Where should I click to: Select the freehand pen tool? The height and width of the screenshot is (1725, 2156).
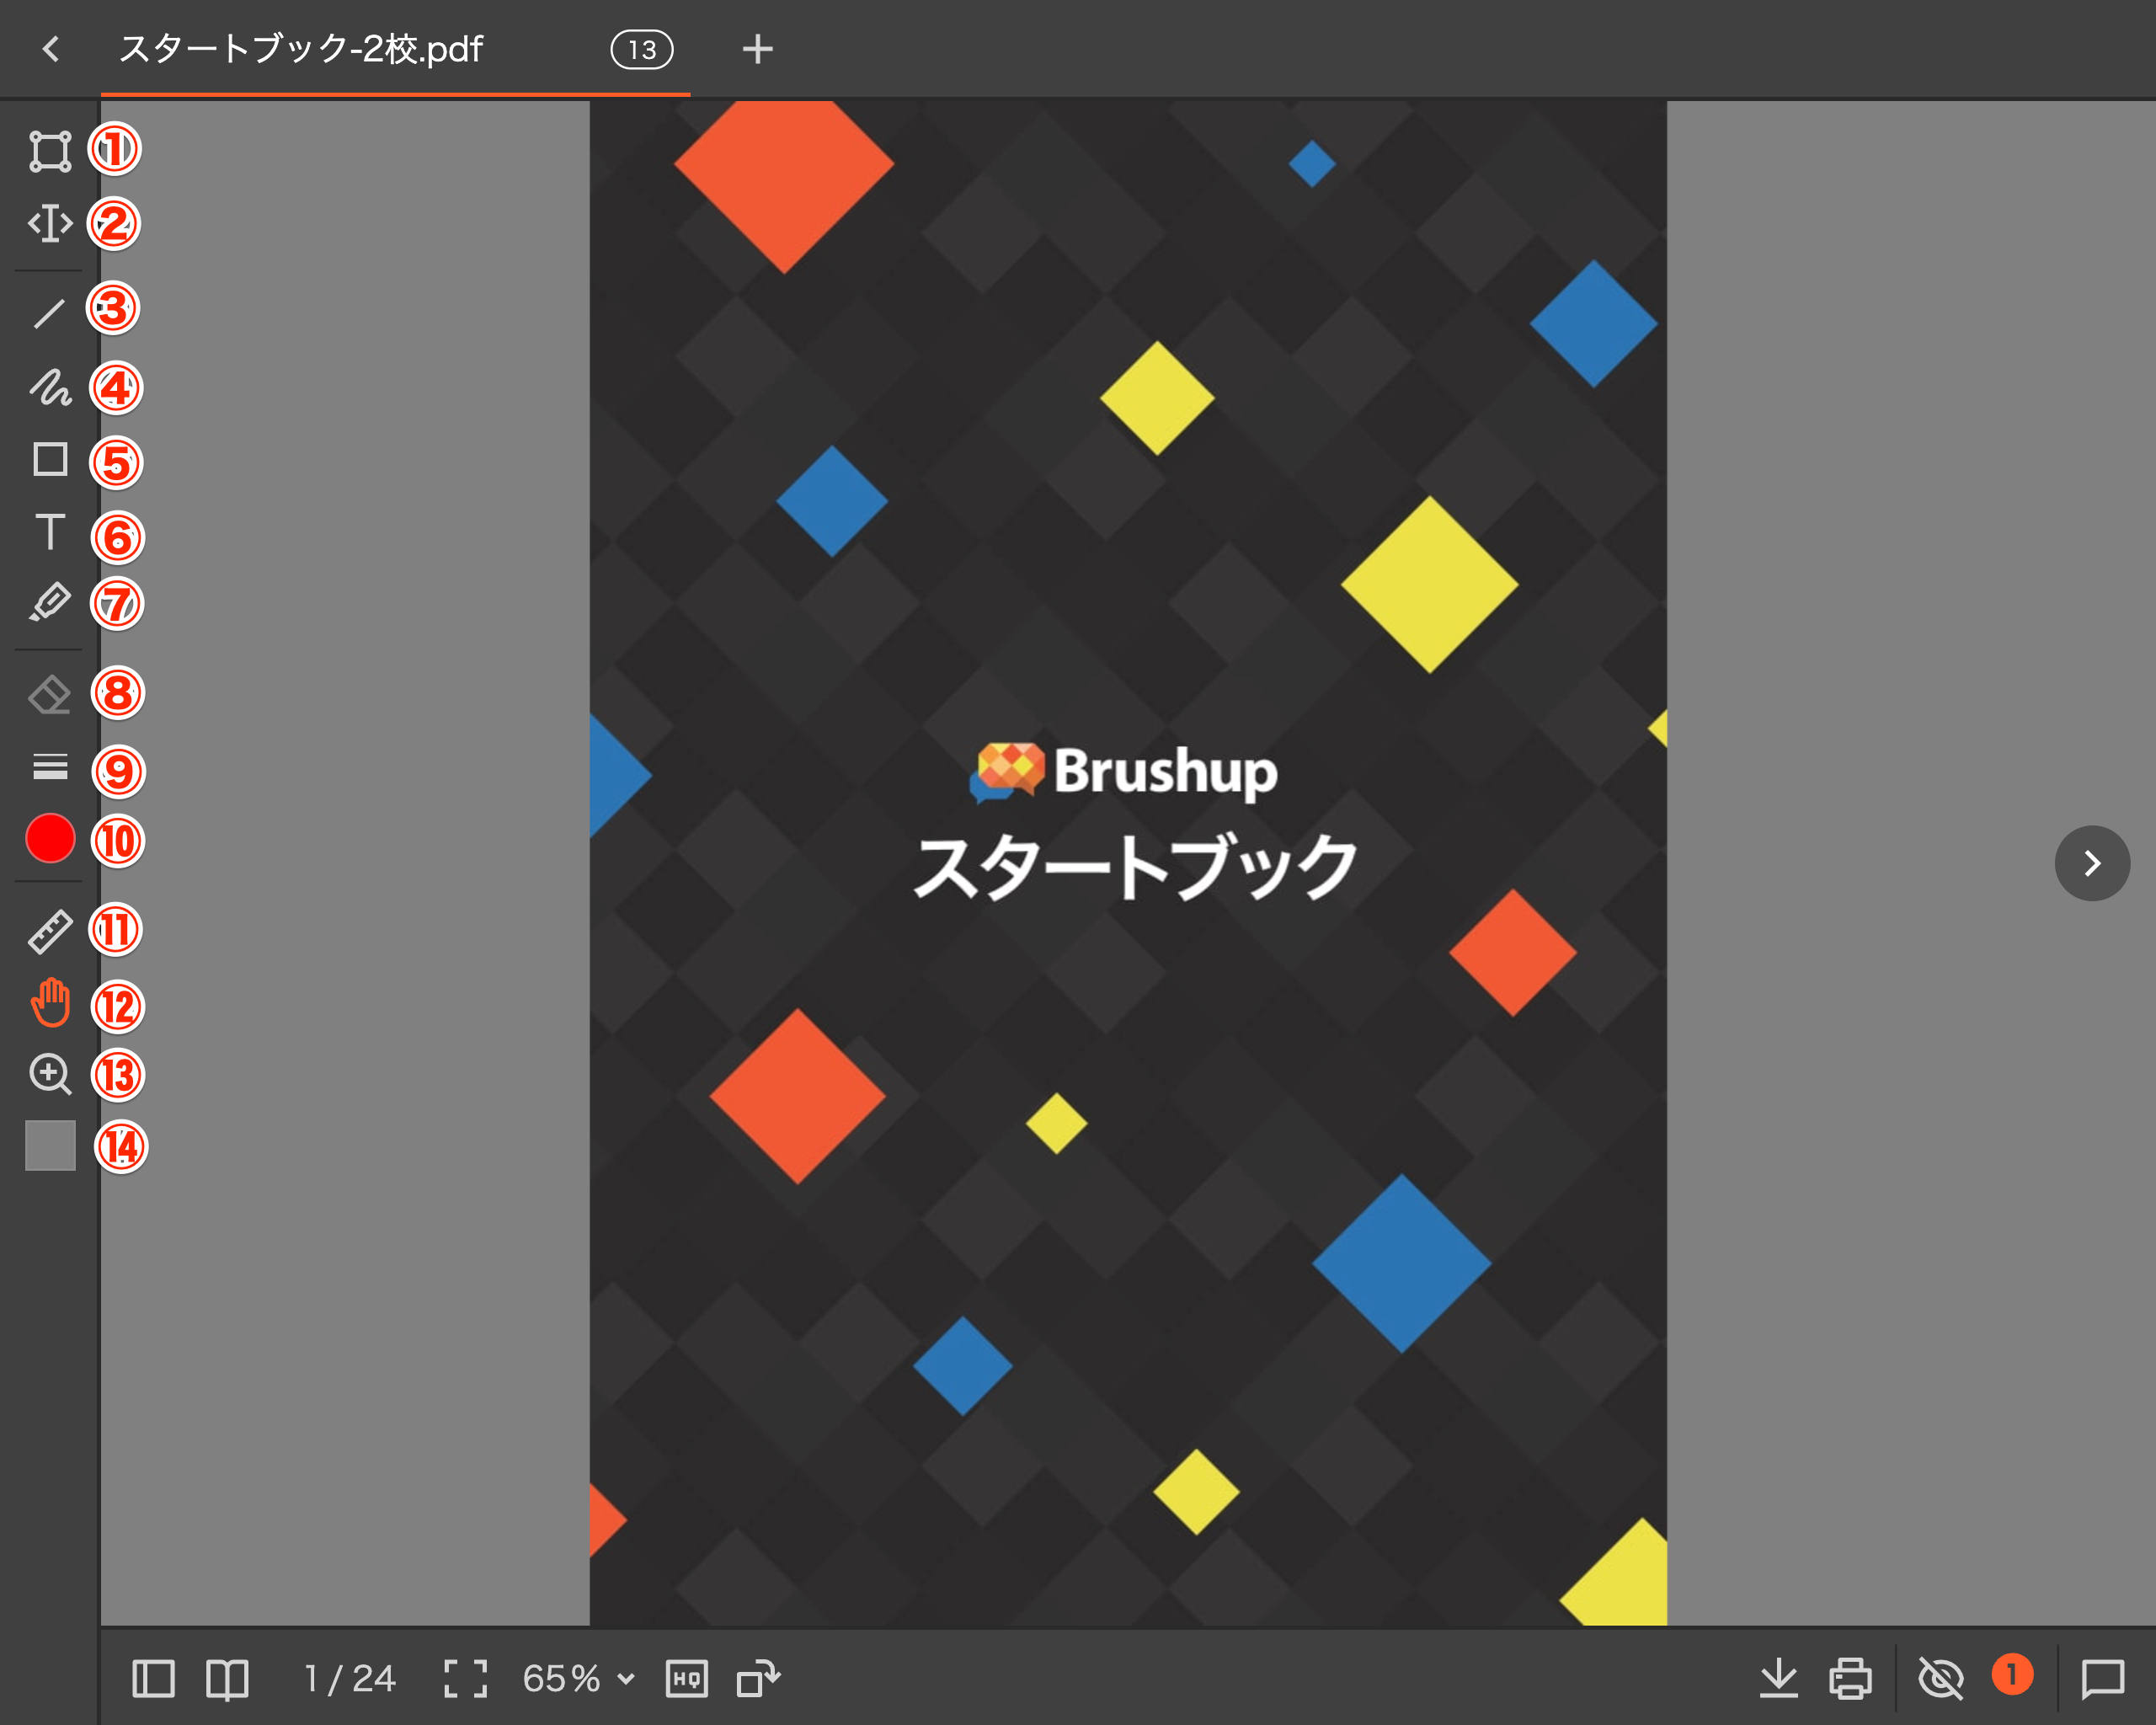(x=50, y=388)
